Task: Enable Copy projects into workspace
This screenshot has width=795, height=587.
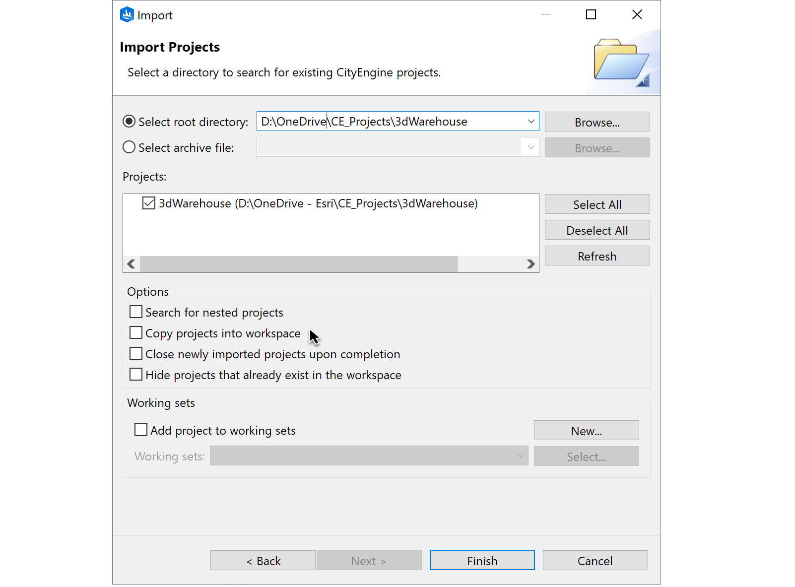Action: coord(136,333)
